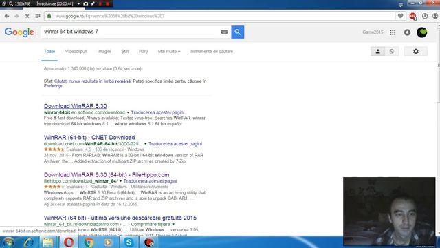The image size is (440, 248).
Task: Open Google notifications bell
Action: click(x=407, y=32)
